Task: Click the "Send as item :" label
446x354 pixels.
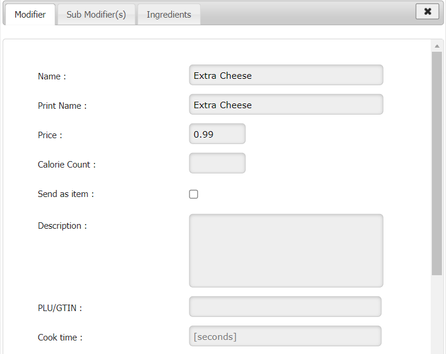Action: [66, 194]
